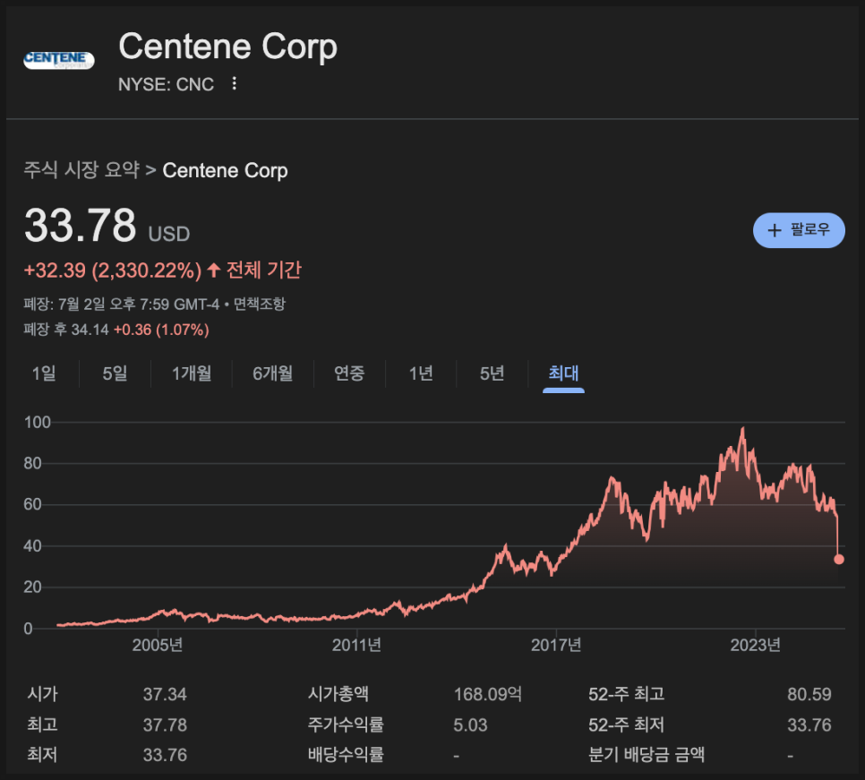Click the 시가총액 value 168.09억
Viewport: 865px width, 780px height.
(488, 694)
